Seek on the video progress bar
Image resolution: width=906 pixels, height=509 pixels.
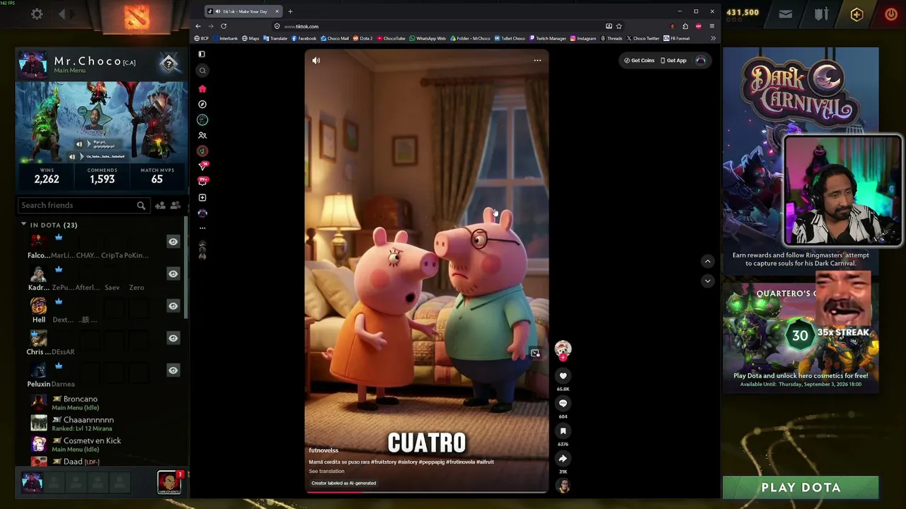(x=427, y=491)
